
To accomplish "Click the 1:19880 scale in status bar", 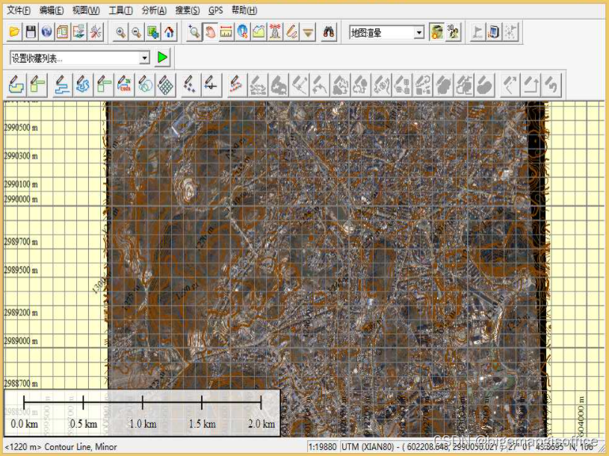I will click(323, 447).
